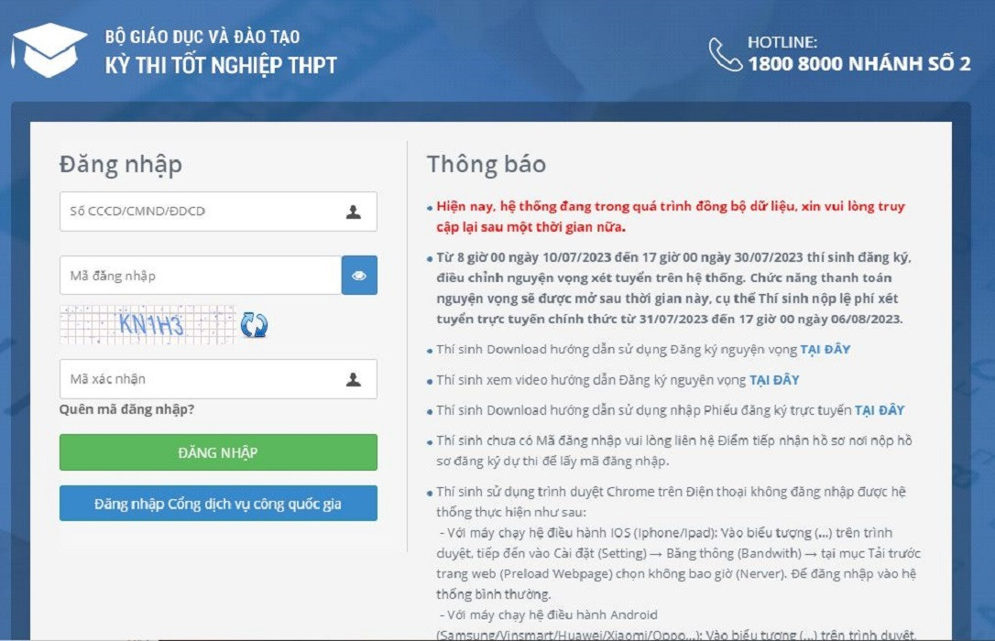This screenshot has width=995, height=641.
Task: Toggle login code visibility with eye icon
Action: [x=359, y=276]
